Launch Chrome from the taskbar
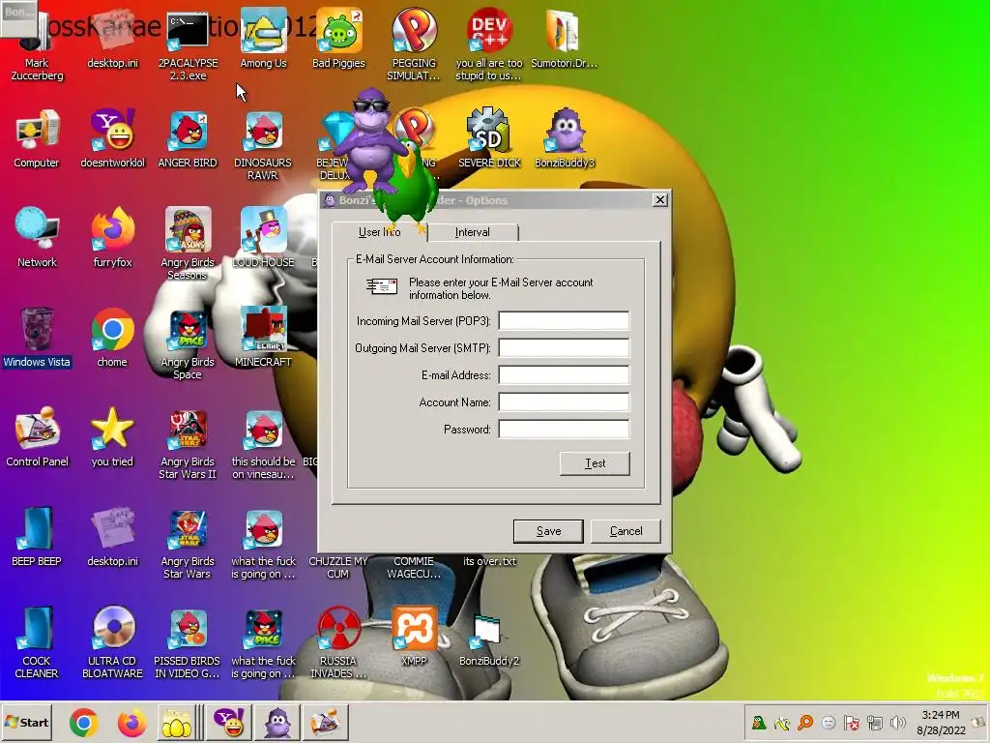Image resolution: width=990 pixels, height=743 pixels. click(x=83, y=722)
